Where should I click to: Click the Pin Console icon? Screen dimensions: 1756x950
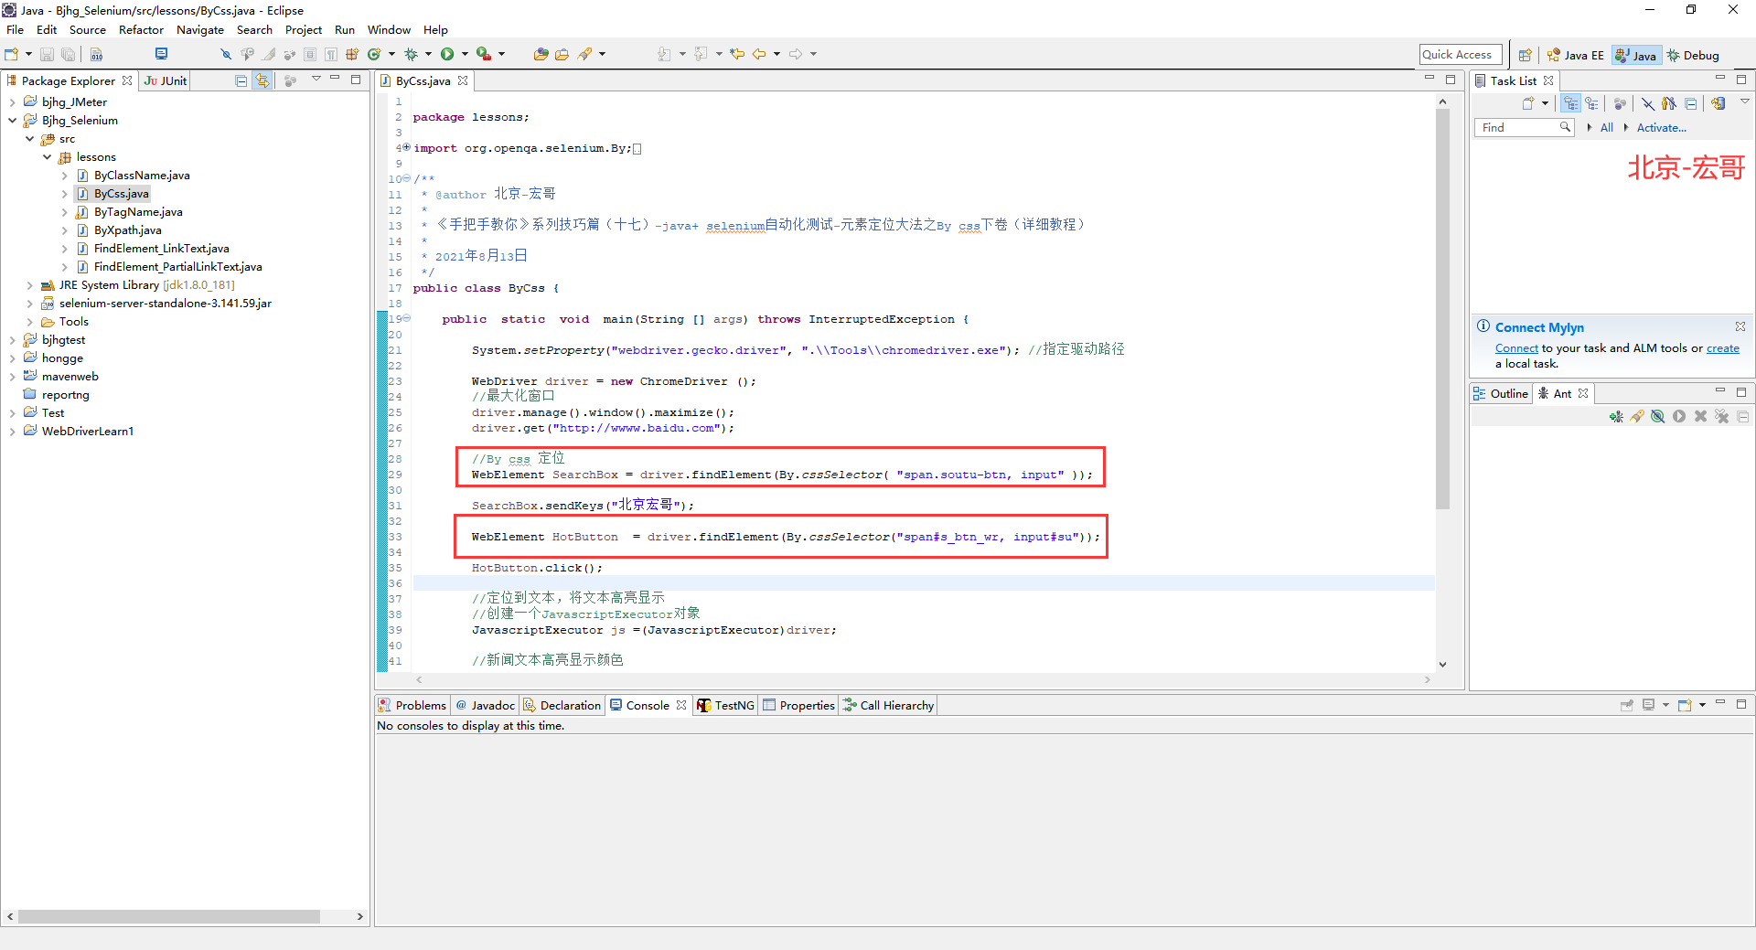pyautogui.click(x=1627, y=705)
